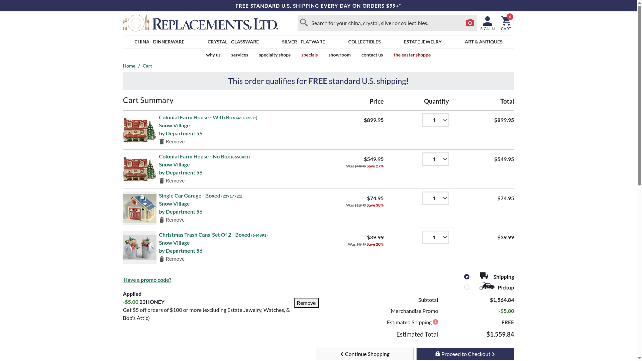The image size is (642, 361).
Task: Select the Shipping radio button
Action: coord(466,277)
